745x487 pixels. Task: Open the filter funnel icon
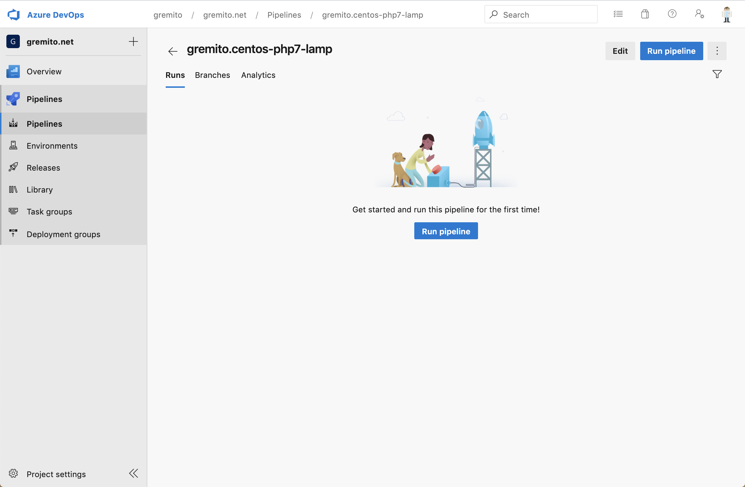pyautogui.click(x=717, y=74)
